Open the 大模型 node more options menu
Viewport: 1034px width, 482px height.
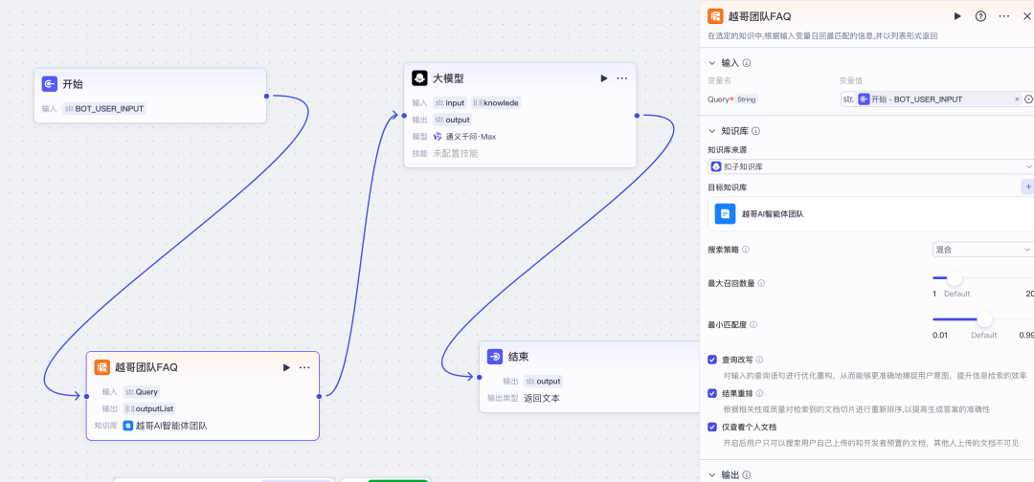[x=622, y=78]
